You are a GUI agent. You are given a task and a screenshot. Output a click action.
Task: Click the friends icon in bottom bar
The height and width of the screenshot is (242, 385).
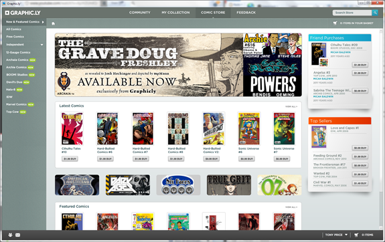(10, 235)
